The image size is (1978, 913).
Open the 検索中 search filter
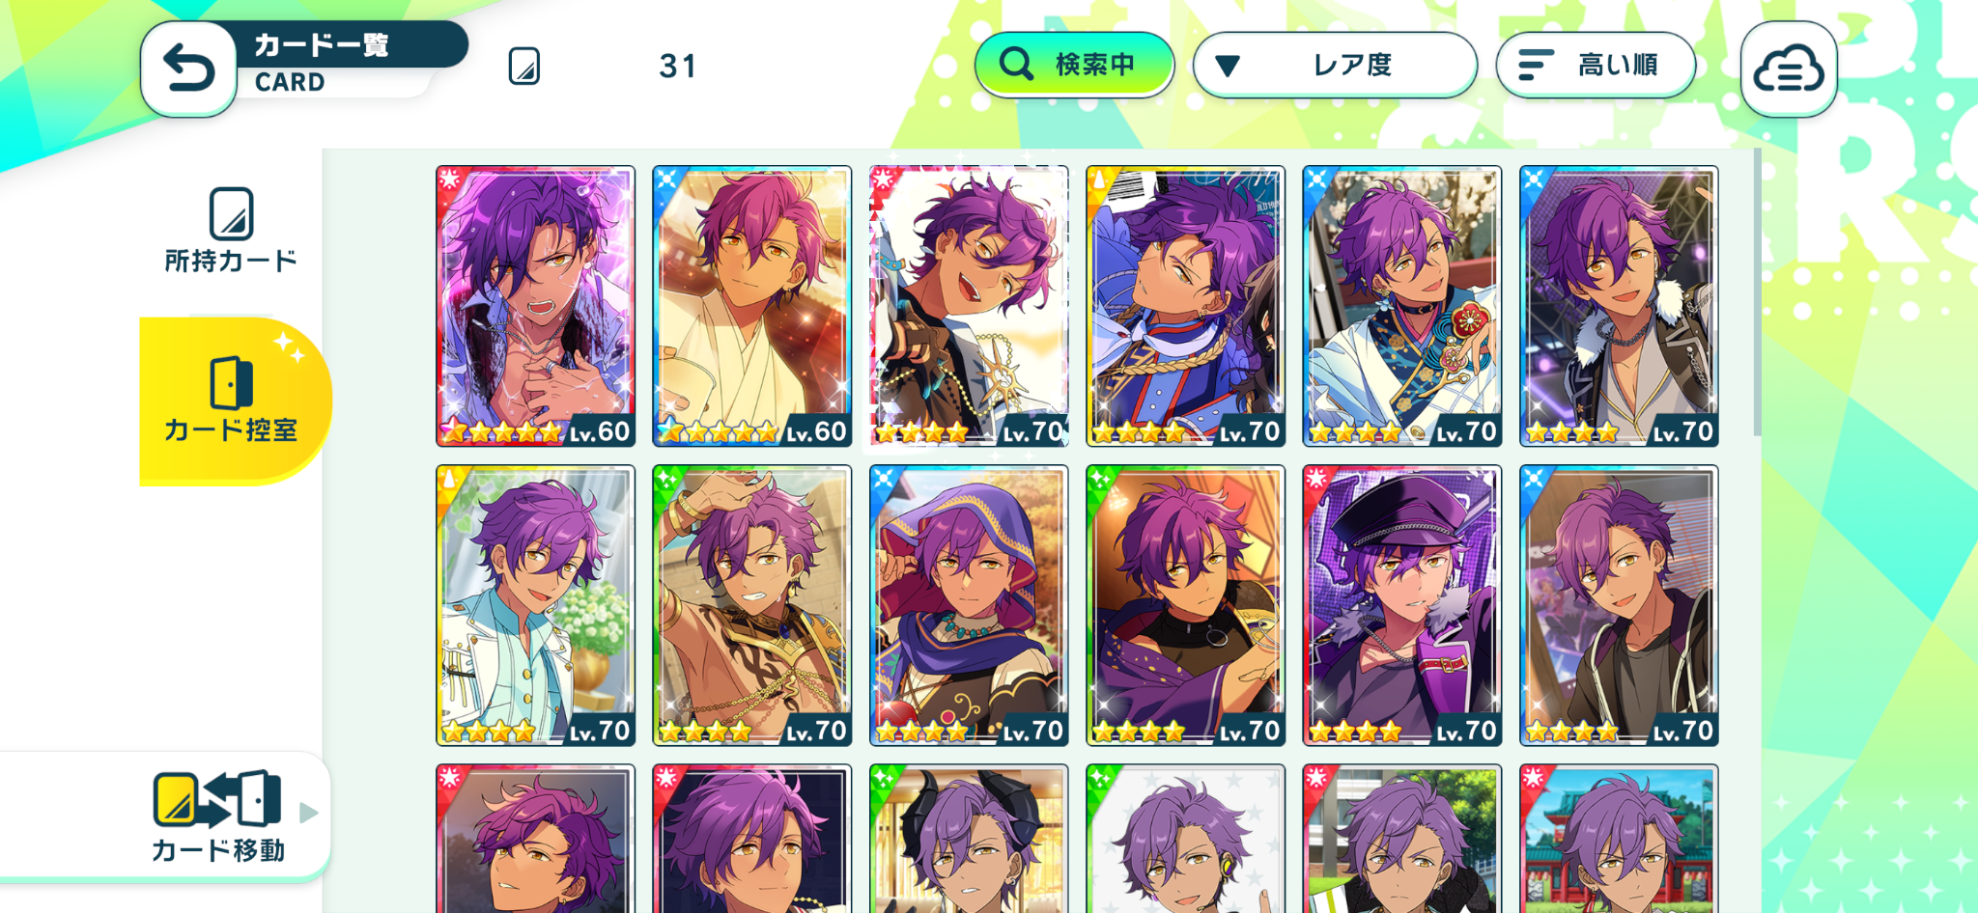pyautogui.click(x=1074, y=65)
